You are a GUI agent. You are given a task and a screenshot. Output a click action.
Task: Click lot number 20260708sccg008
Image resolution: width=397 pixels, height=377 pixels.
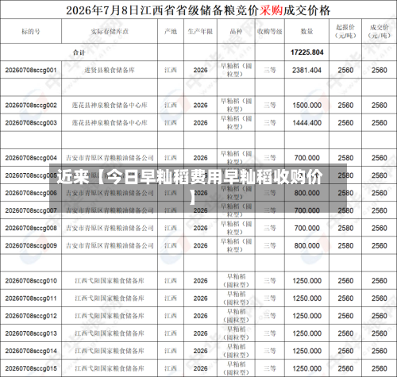click(x=31, y=228)
